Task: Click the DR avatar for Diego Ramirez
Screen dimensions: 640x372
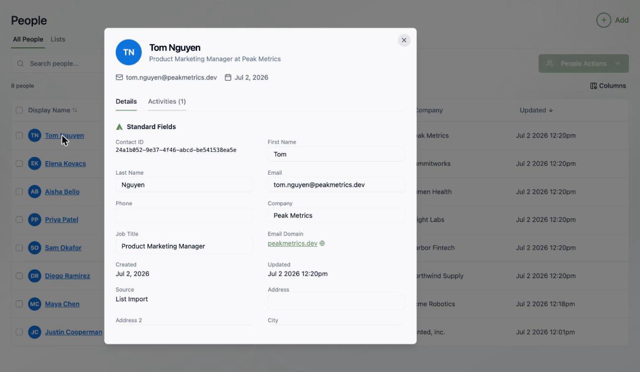Action: [34, 276]
